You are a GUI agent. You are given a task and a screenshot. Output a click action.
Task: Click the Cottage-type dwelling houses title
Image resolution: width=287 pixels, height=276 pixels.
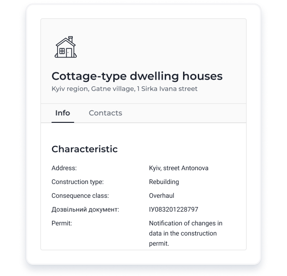click(x=137, y=76)
